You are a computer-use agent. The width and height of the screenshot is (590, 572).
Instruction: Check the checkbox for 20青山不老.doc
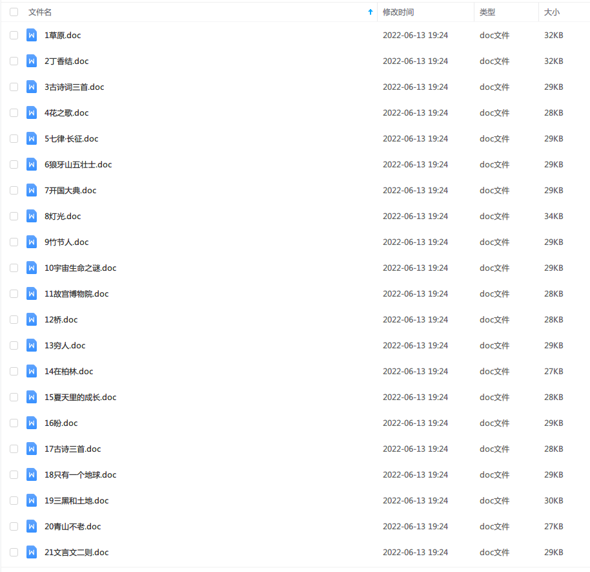coord(13,526)
